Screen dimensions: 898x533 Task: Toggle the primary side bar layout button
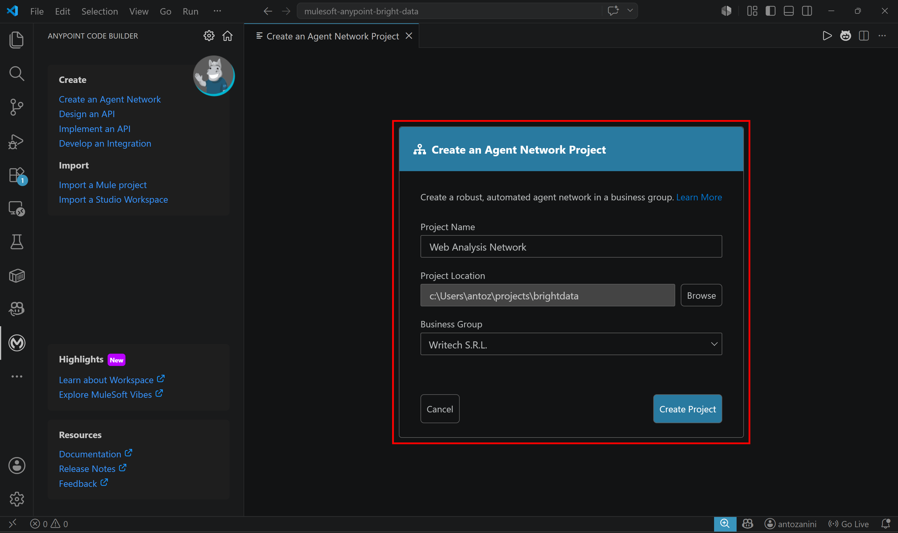pyautogui.click(x=770, y=11)
